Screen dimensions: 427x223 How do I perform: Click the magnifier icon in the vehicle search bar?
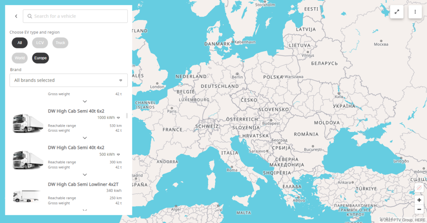(30, 16)
